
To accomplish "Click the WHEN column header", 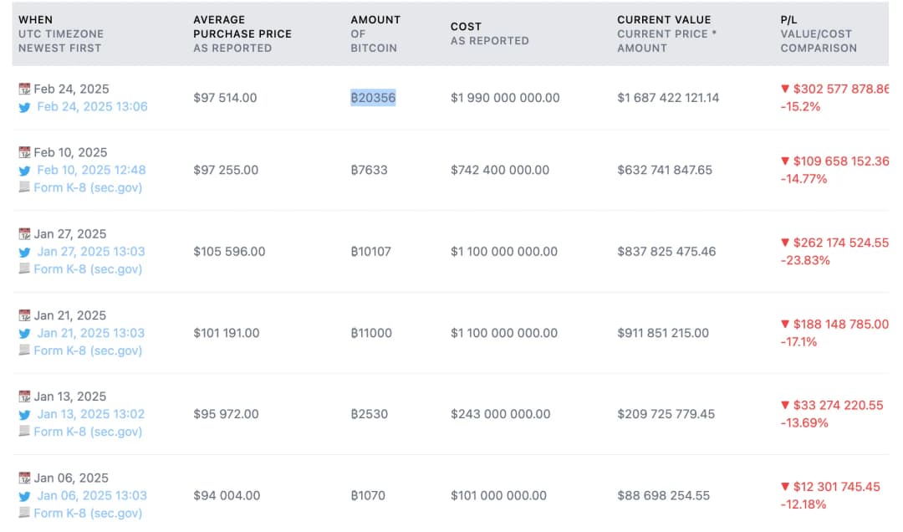I will click(35, 19).
